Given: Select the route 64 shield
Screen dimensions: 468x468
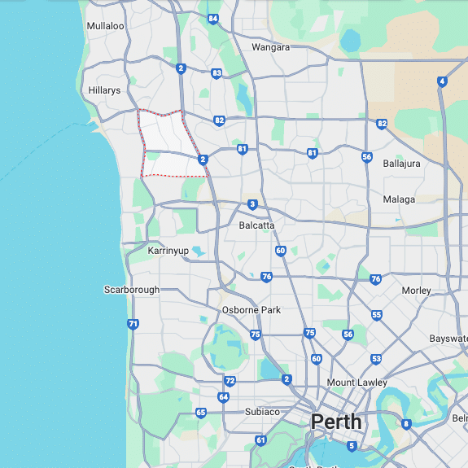Looking at the screenshot, I should [223, 397].
